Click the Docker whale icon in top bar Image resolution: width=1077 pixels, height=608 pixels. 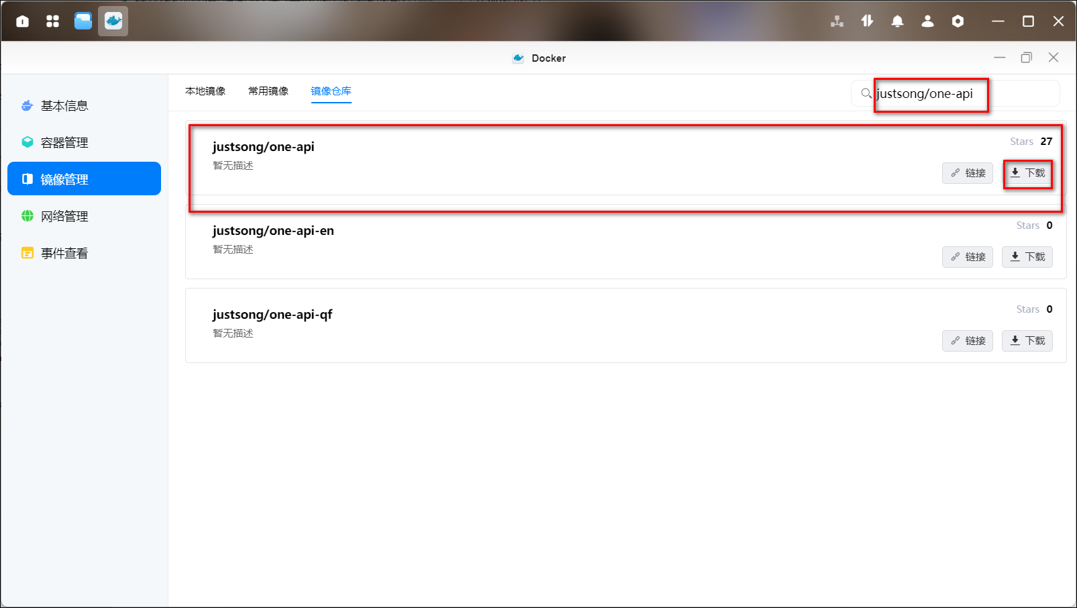click(x=113, y=21)
